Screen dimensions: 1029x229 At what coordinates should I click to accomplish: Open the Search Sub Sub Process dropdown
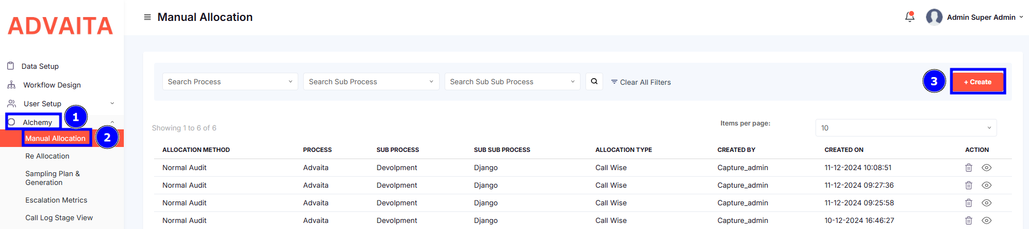tap(512, 81)
